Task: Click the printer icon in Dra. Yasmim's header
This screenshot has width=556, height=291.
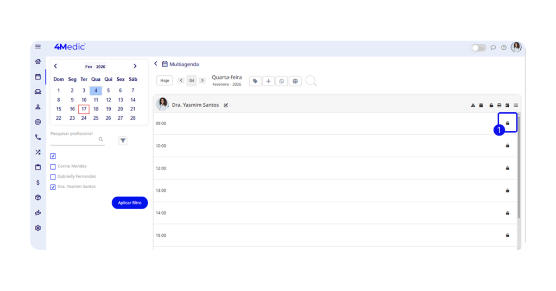Action: click(x=499, y=105)
